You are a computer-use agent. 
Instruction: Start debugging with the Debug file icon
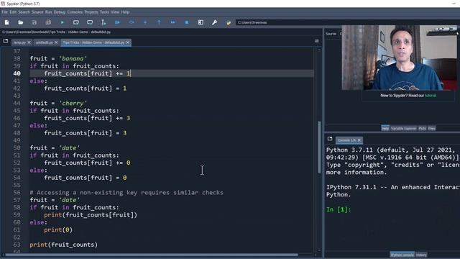[x=117, y=22]
